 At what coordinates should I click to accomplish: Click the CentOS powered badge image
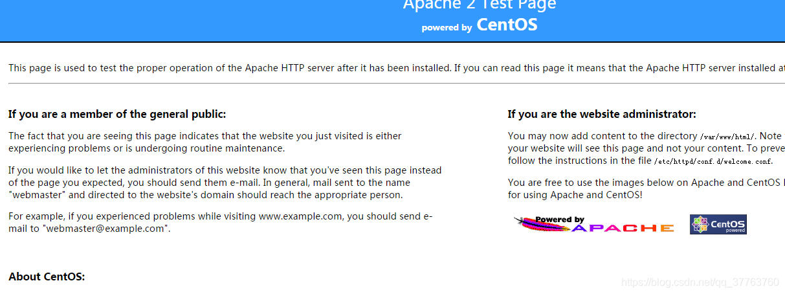(x=718, y=225)
